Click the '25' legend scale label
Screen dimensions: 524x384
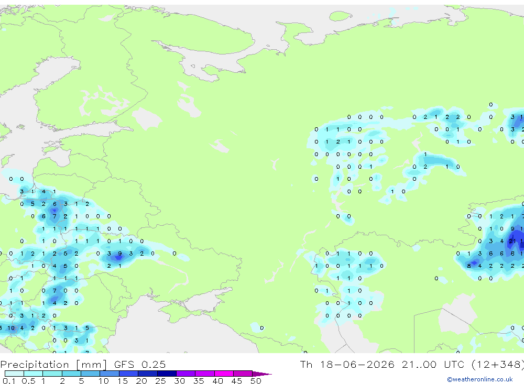point(160,381)
